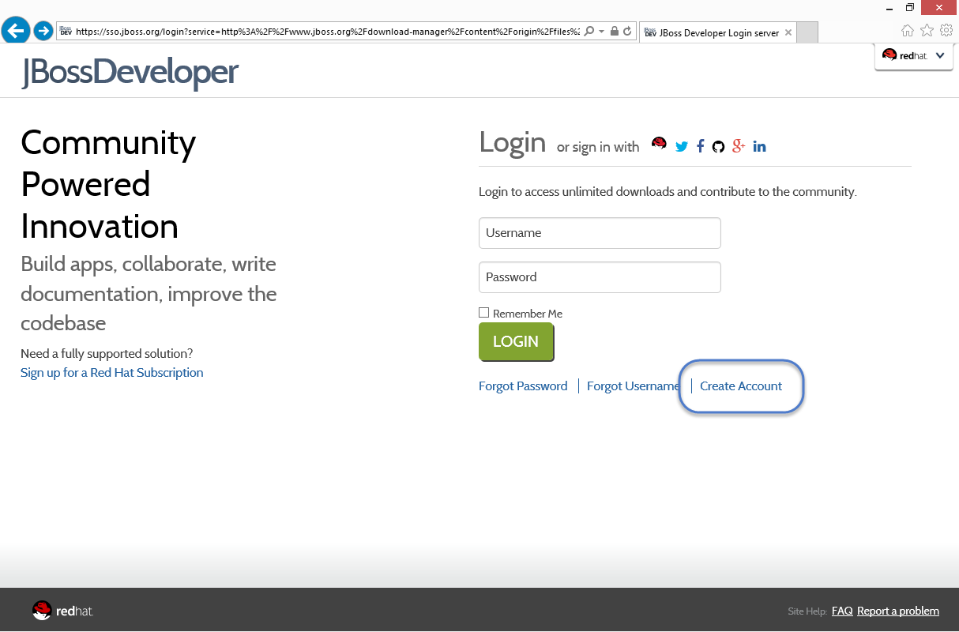959x632 pixels.
Task: Click the Username input field
Action: coord(600,233)
